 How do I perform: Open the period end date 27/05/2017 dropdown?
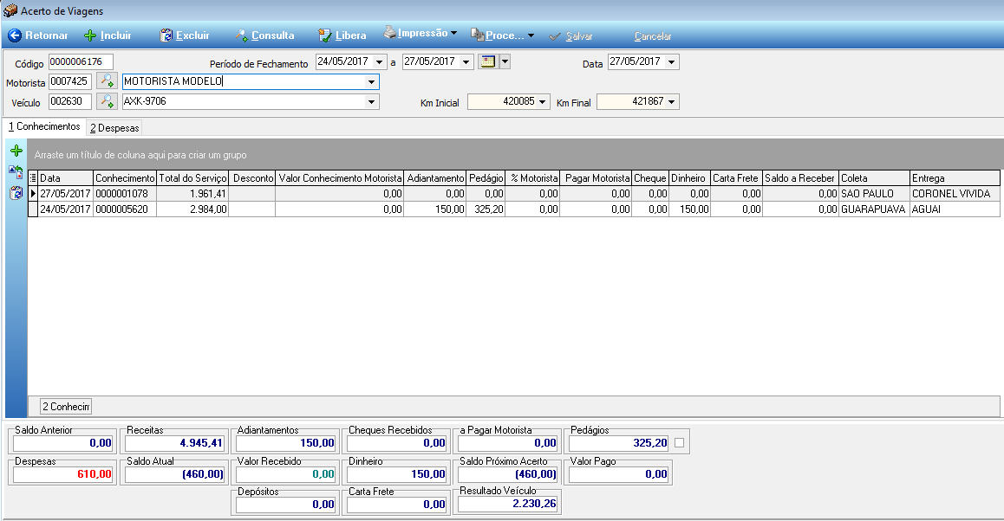(x=466, y=62)
